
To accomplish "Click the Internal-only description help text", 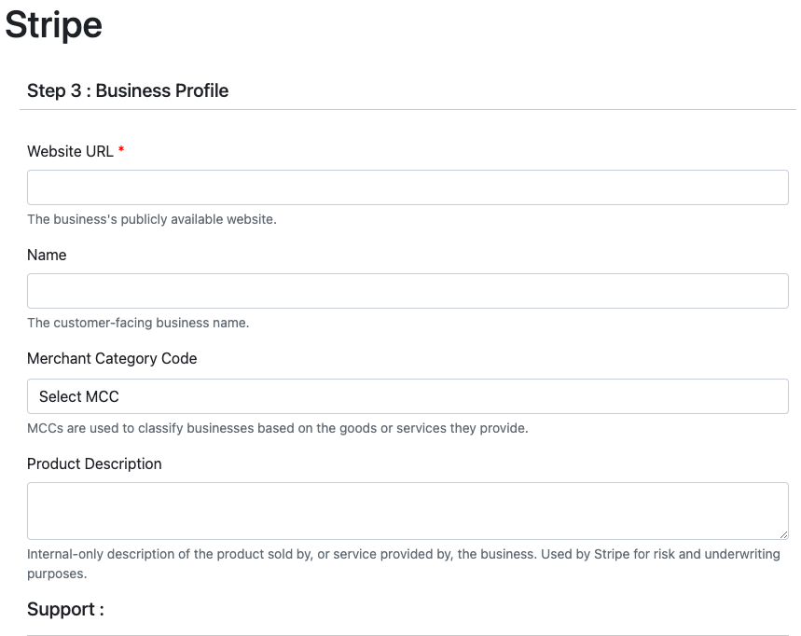I will pos(403,554).
